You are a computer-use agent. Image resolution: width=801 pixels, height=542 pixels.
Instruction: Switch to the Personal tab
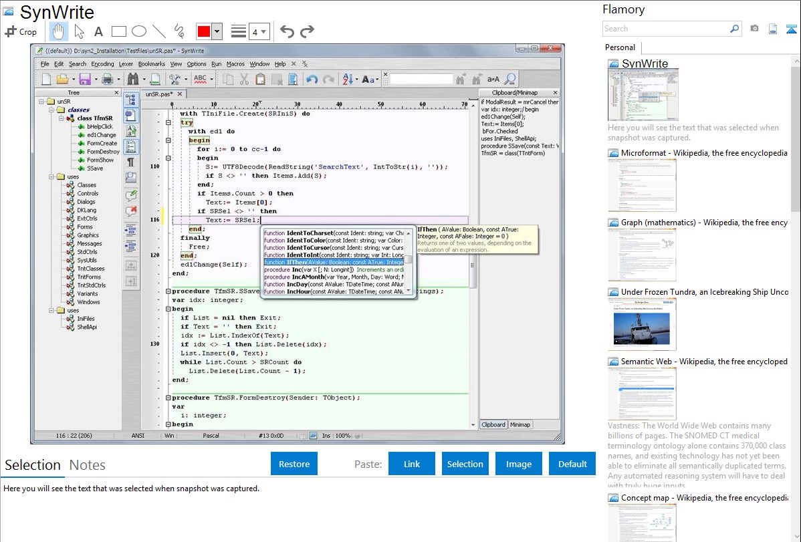point(620,47)
